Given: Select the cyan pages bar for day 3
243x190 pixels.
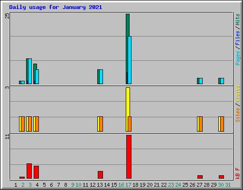Looking at the screenshot, I should point(30,71).
